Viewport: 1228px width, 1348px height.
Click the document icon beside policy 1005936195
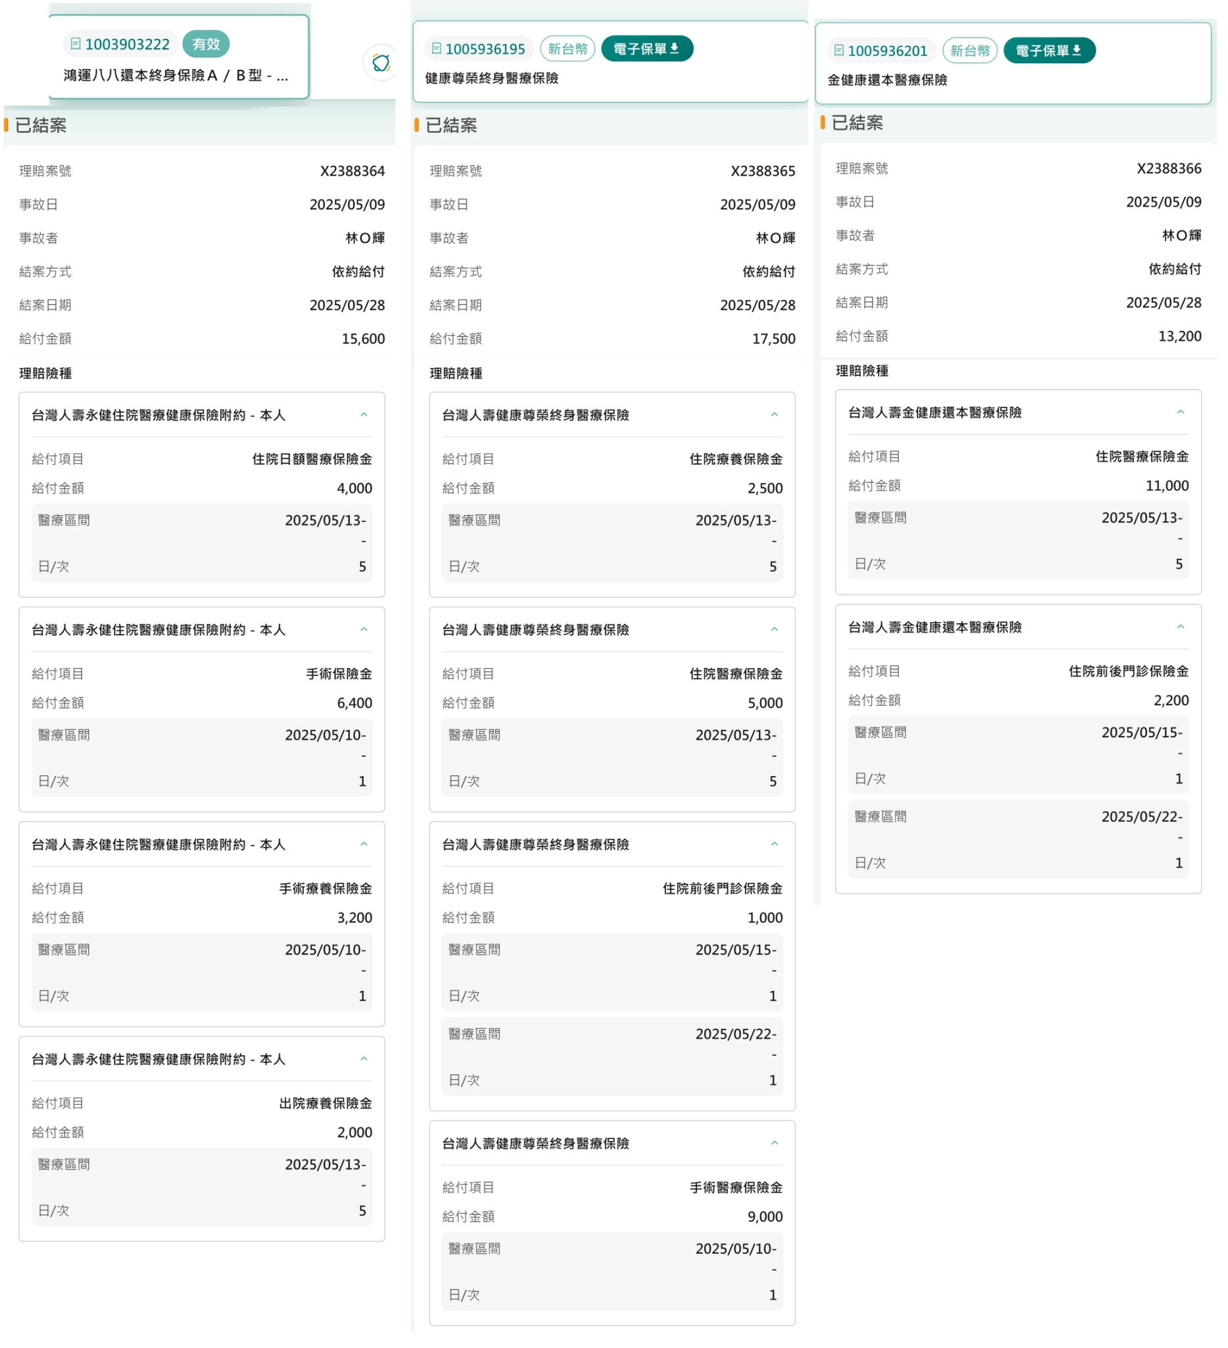436,49
